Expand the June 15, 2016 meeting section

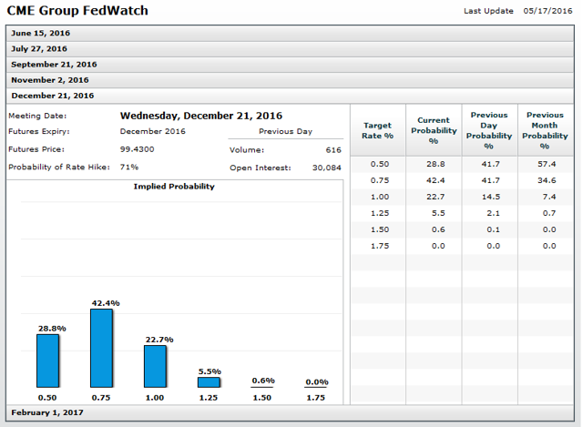click(x=290, y=34)
